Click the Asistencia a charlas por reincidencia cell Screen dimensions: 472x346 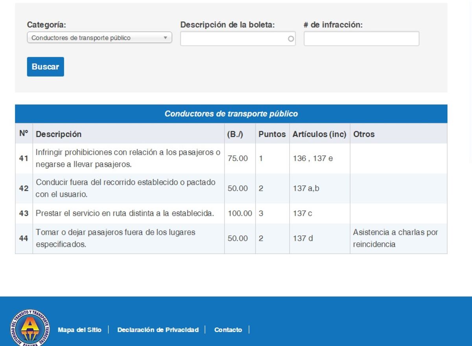tap(395, 238)
